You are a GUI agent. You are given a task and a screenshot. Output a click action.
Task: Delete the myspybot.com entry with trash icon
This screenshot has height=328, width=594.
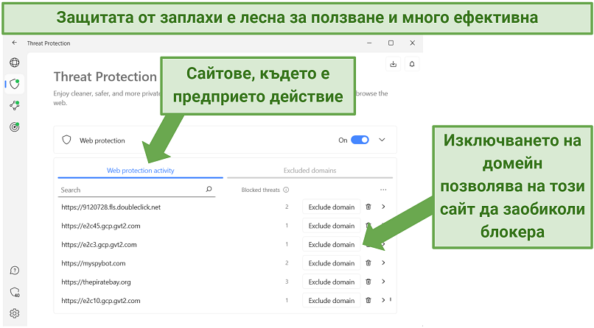pyautogui.click(x=368, y=263)
